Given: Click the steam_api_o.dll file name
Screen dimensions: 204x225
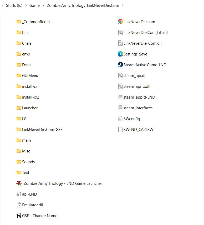Looking at the screenshot, I should pyautogui.click(x=137, y=86).
